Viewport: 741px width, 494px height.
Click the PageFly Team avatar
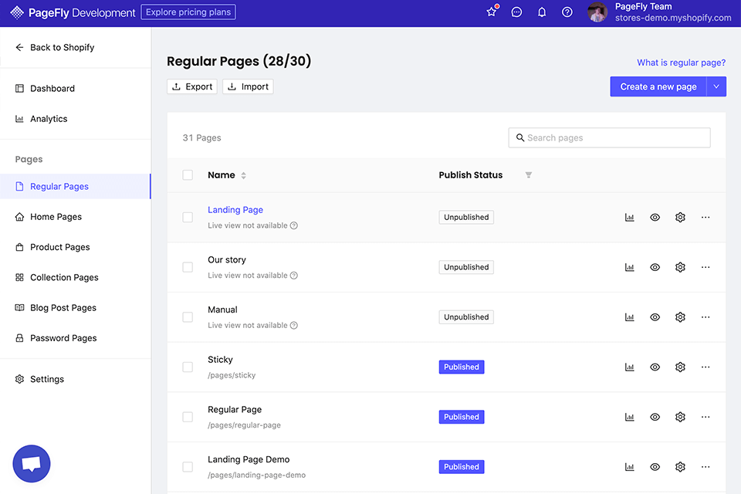pos(597,12)
